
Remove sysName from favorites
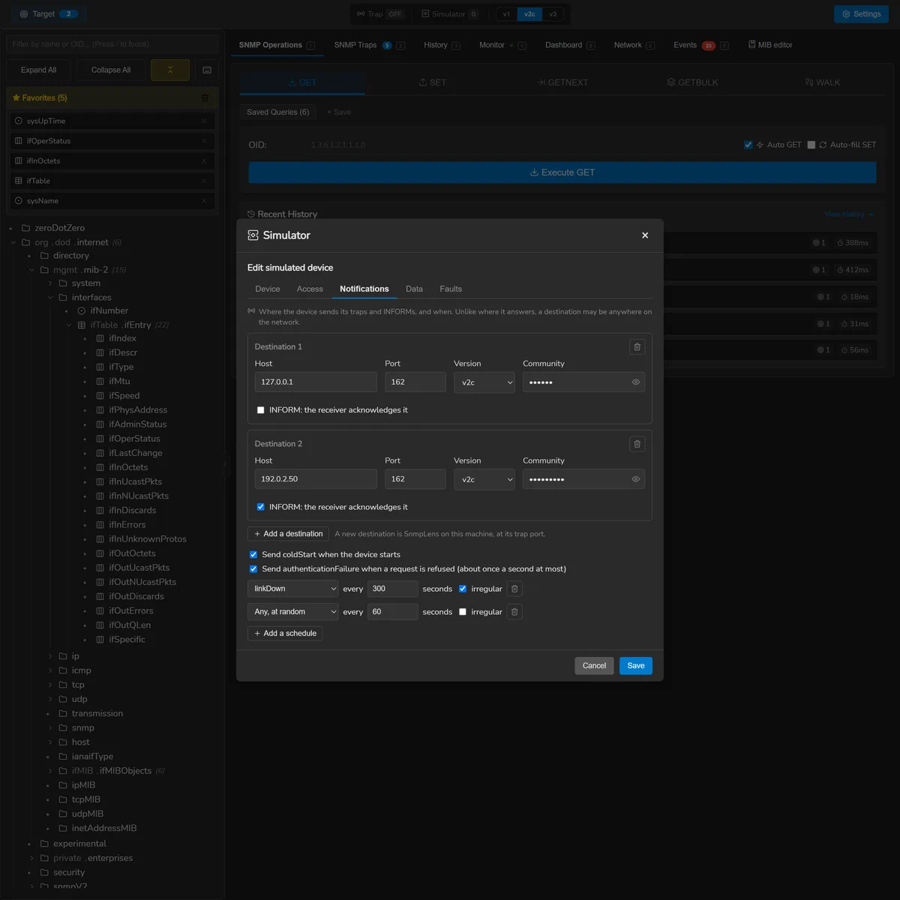(204, 201)
